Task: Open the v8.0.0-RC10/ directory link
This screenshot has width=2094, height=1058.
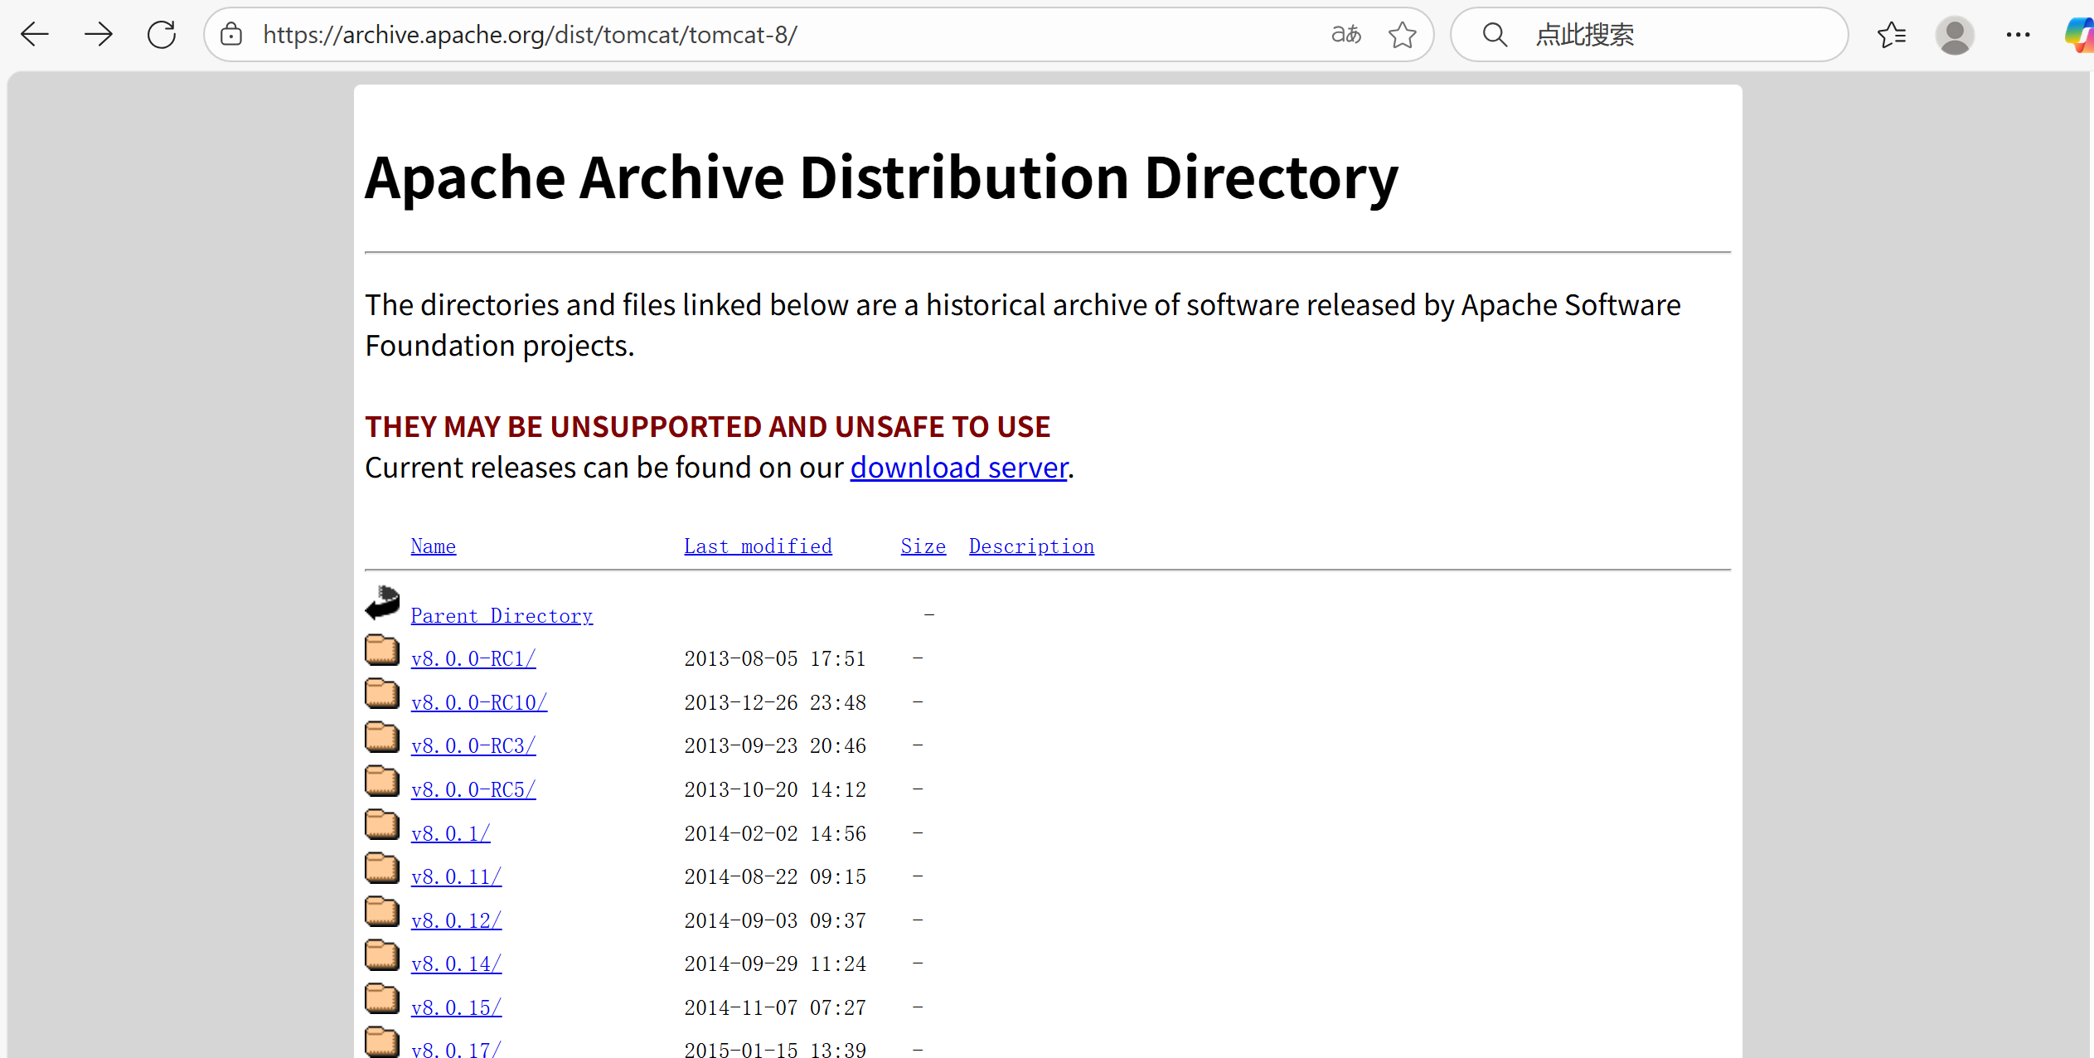Action: (x=478, y=703)
